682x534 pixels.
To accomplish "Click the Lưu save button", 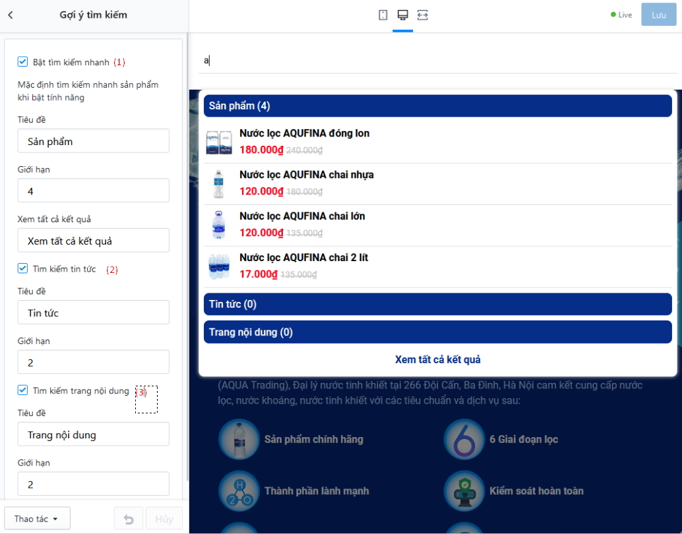I will [658, 15].
